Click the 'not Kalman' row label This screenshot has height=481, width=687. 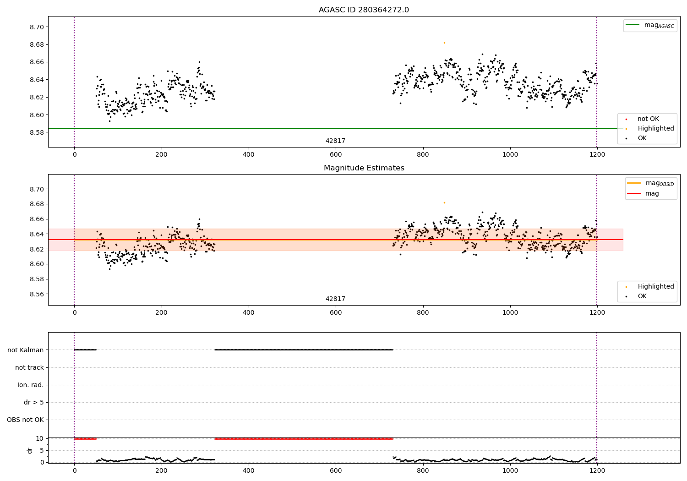(26, 350)
